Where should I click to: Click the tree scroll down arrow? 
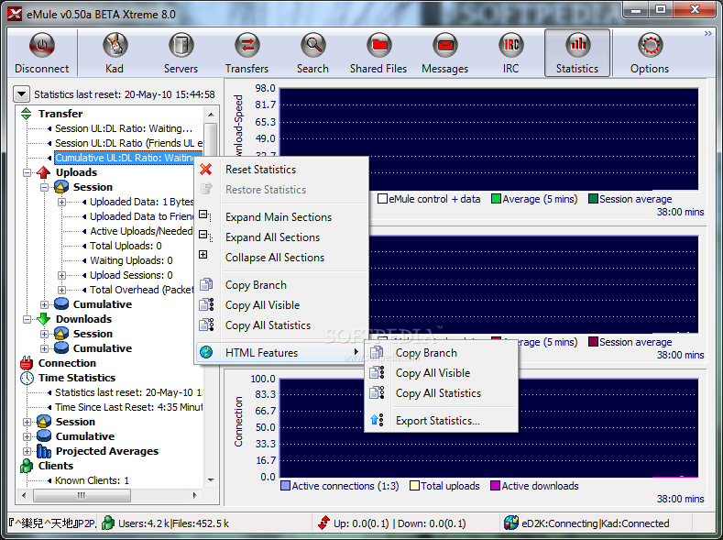pos(211,480)
